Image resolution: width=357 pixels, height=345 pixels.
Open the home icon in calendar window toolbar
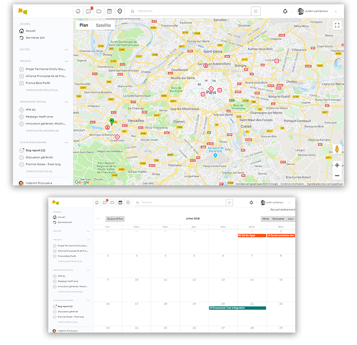click(97, 203)
